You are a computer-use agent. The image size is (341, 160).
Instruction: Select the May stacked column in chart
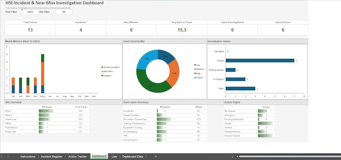43,74
